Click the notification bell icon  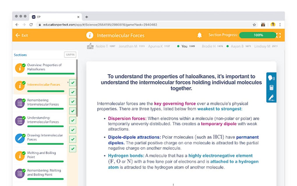tap(200, 35)
